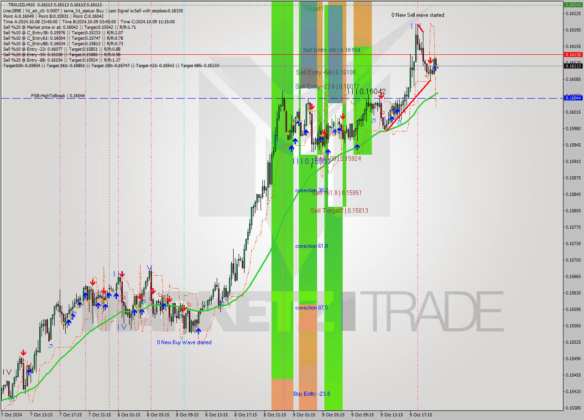This screenshot has height=420, width=584.
Task: Click the red 0.16138 price tag
Action: [x=573, y=54]
